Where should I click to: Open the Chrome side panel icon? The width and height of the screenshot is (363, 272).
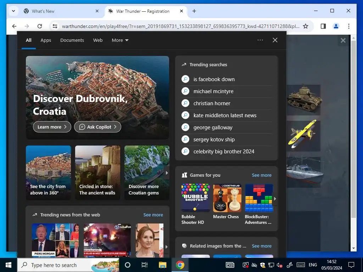click(x=323, y=26)
